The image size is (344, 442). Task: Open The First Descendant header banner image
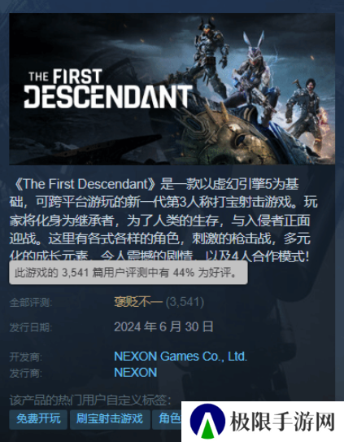[172, 89]
